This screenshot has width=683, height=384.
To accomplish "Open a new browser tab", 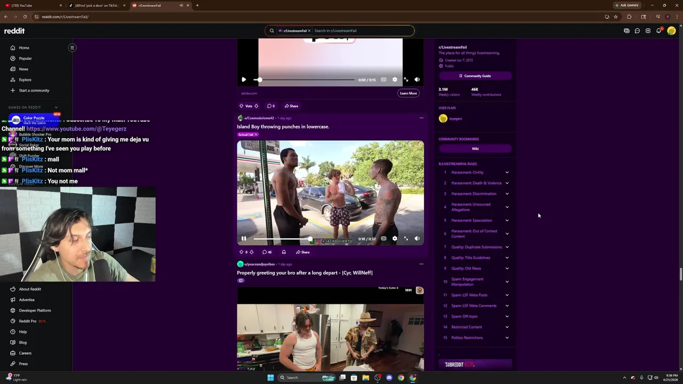I will pyautogui.click(x=197, y=5).
